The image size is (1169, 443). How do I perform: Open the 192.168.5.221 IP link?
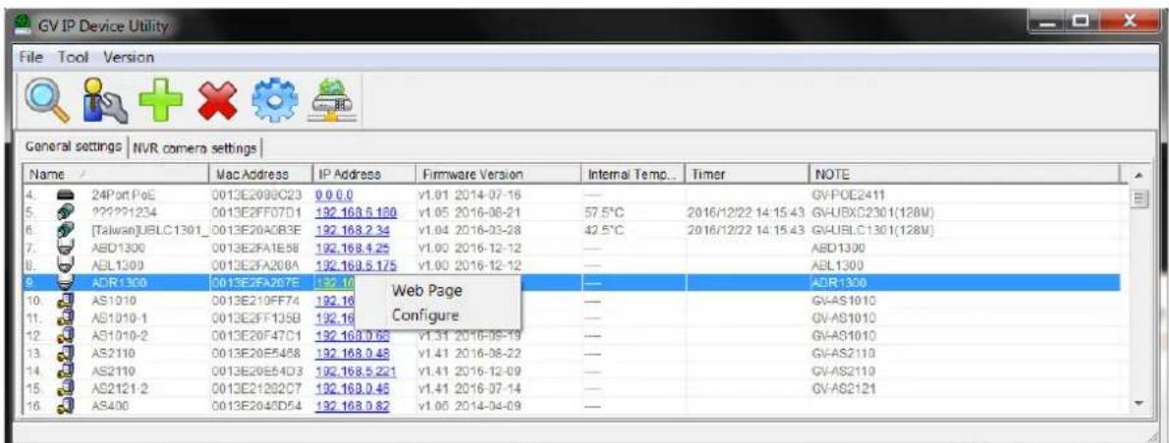[356, 371]
